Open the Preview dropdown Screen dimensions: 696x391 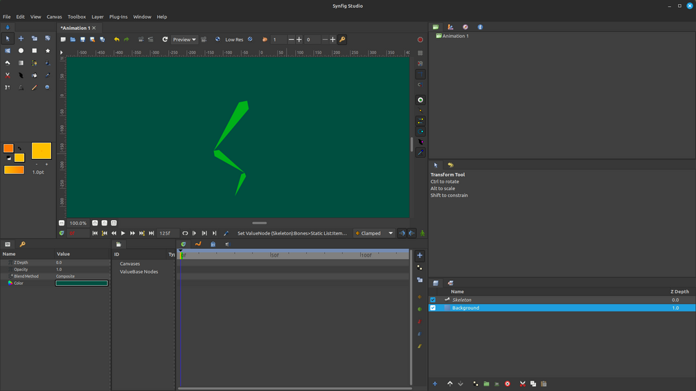coord(184,39)
